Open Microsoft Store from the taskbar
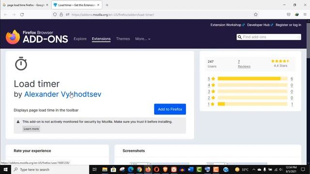Viewport: 310px width, 174px height. click(x=113, y=170)
